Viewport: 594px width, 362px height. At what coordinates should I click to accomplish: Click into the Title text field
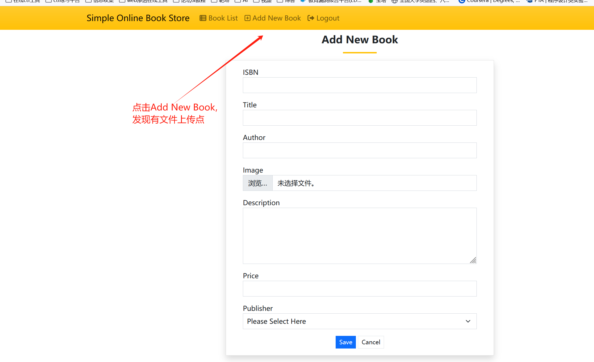coord(360,118)
